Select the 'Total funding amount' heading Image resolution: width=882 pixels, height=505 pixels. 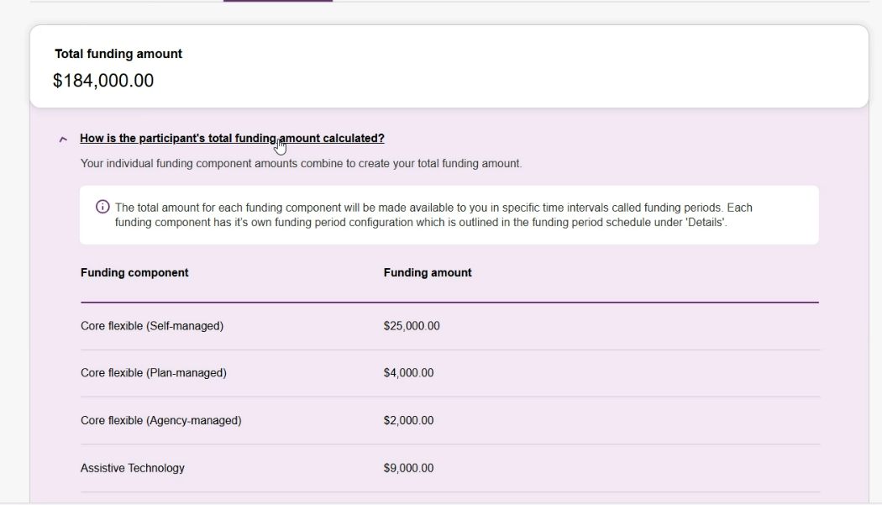coord(118,54)
